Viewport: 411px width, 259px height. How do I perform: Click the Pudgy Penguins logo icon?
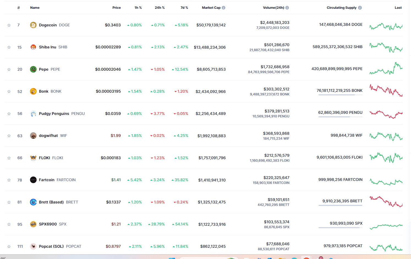33,113
